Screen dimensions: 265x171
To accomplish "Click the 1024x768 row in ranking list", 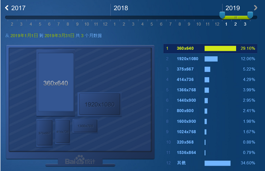I will 211,132.
